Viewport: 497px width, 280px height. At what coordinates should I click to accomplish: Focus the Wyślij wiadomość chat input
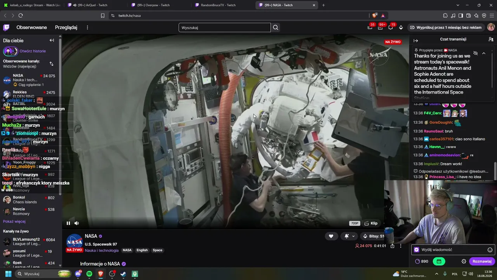[453, 250]
